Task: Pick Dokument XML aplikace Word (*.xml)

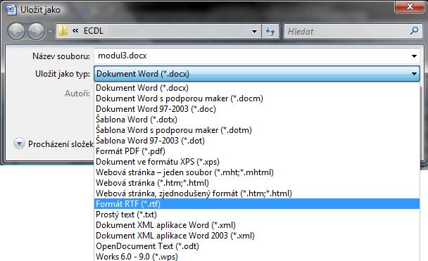Action: click(x=256, y=225)
